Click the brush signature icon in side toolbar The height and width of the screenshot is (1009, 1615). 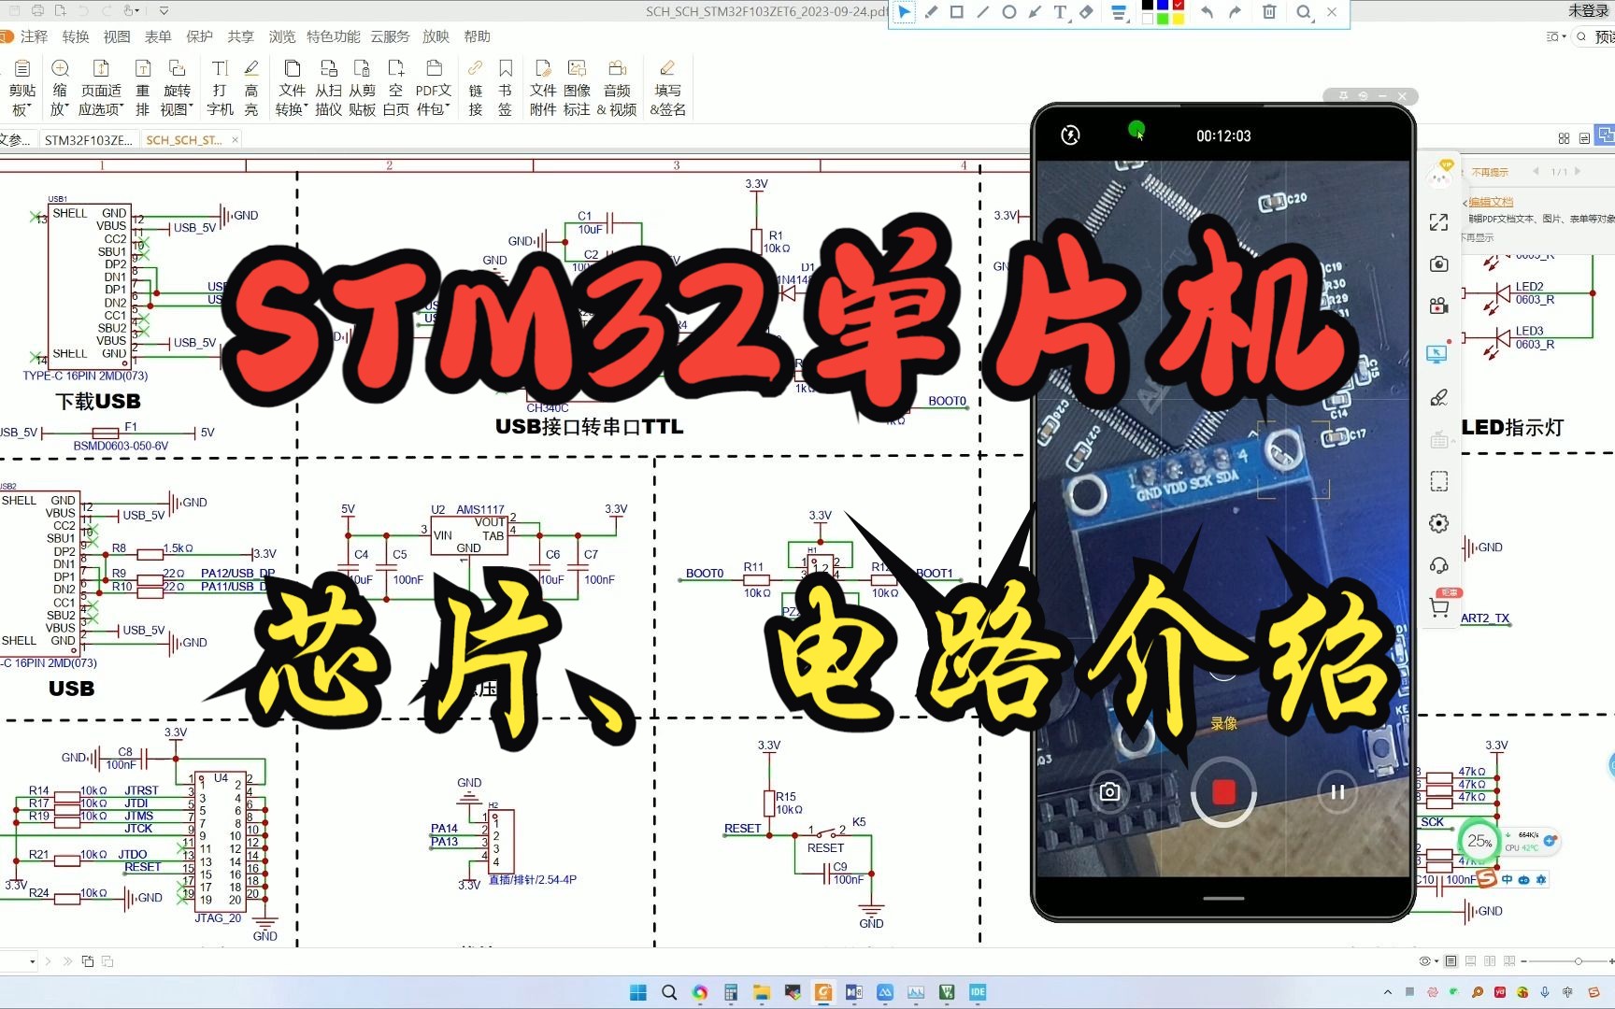(x=1438, y=398)
